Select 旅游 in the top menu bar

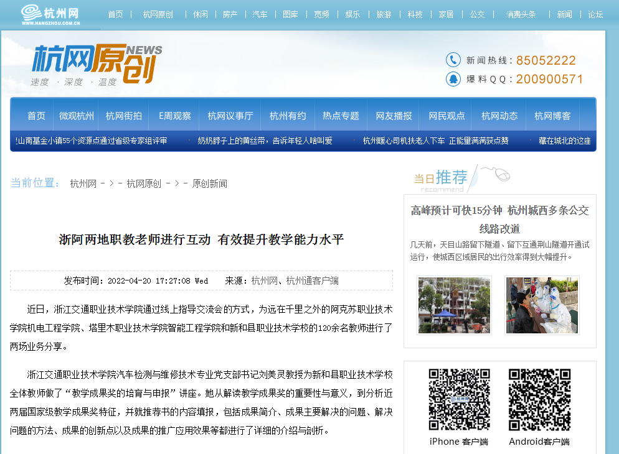(384, 14)
